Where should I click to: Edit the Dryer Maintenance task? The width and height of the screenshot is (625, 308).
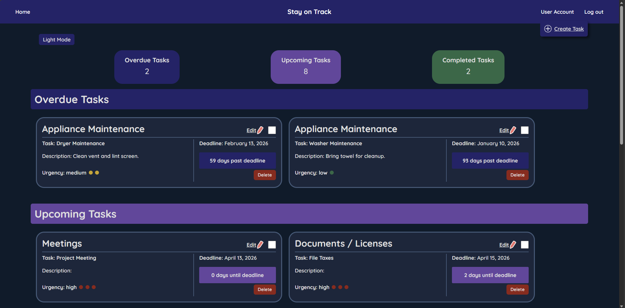click(251, 130)
